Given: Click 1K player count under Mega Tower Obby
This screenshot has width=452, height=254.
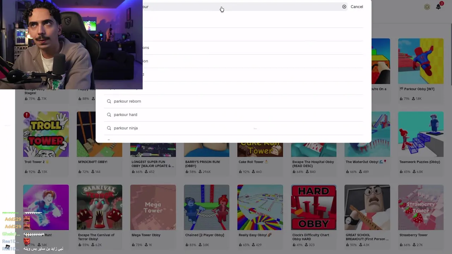Looking at the screenshot, I should pos(148,245).
